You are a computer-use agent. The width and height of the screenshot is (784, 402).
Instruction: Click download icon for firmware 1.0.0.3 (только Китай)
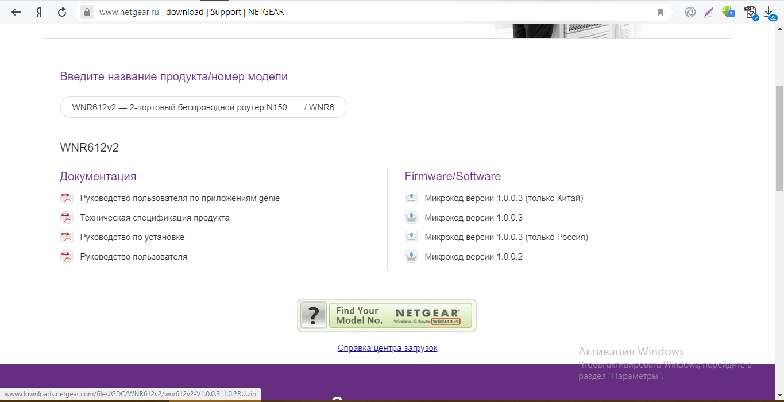(411, 198)
